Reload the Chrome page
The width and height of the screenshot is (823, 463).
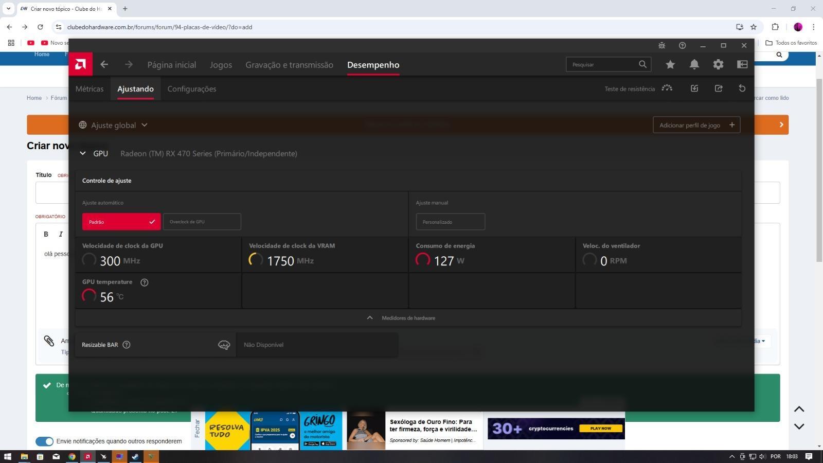(x=40, y=27)
